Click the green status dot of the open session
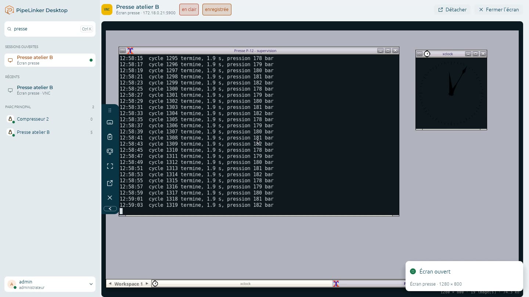Screen dimensions: 529x297 tap(91, 60)
